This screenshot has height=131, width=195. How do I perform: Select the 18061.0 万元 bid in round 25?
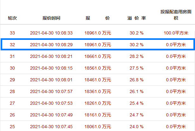pos(98,127)
